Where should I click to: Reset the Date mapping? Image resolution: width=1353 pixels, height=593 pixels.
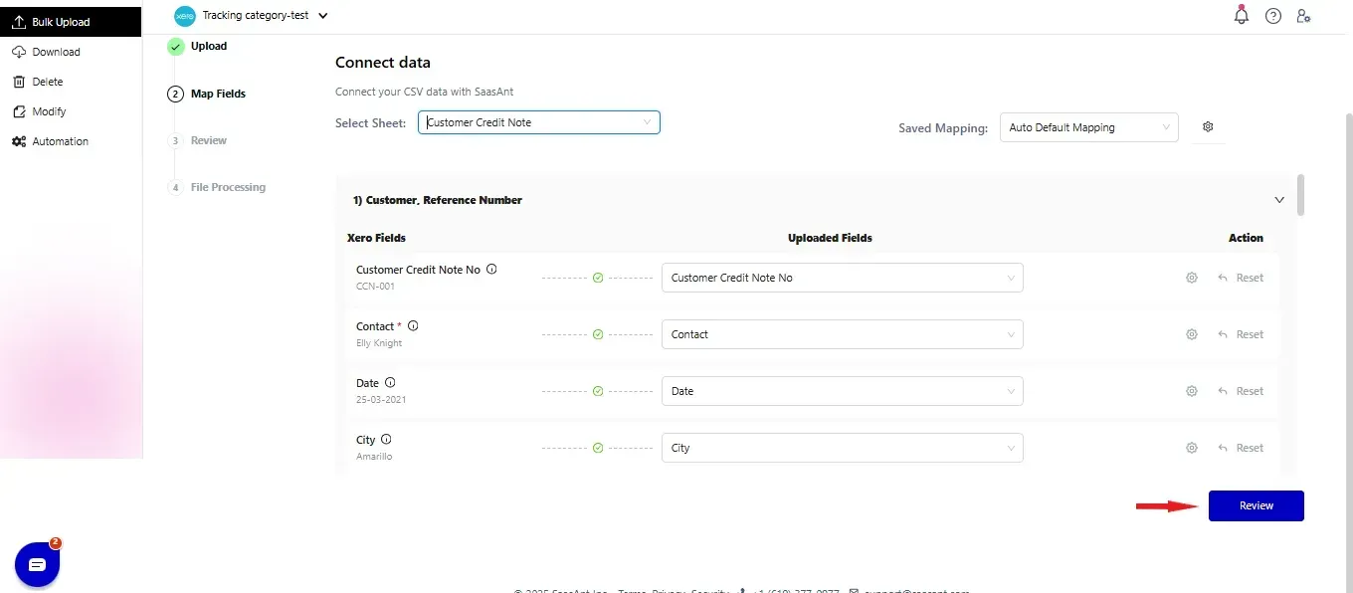point(1241,391)
